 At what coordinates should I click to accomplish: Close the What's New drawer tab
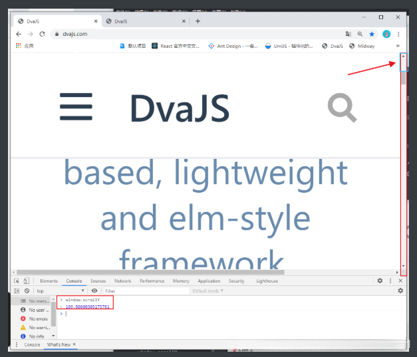(x=74, y=344)
